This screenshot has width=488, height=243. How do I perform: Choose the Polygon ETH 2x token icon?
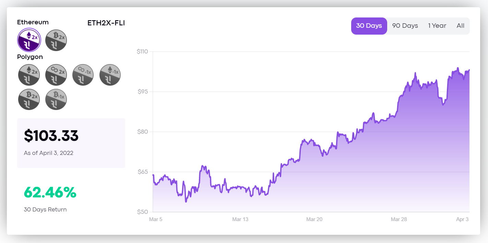[29, 75]
